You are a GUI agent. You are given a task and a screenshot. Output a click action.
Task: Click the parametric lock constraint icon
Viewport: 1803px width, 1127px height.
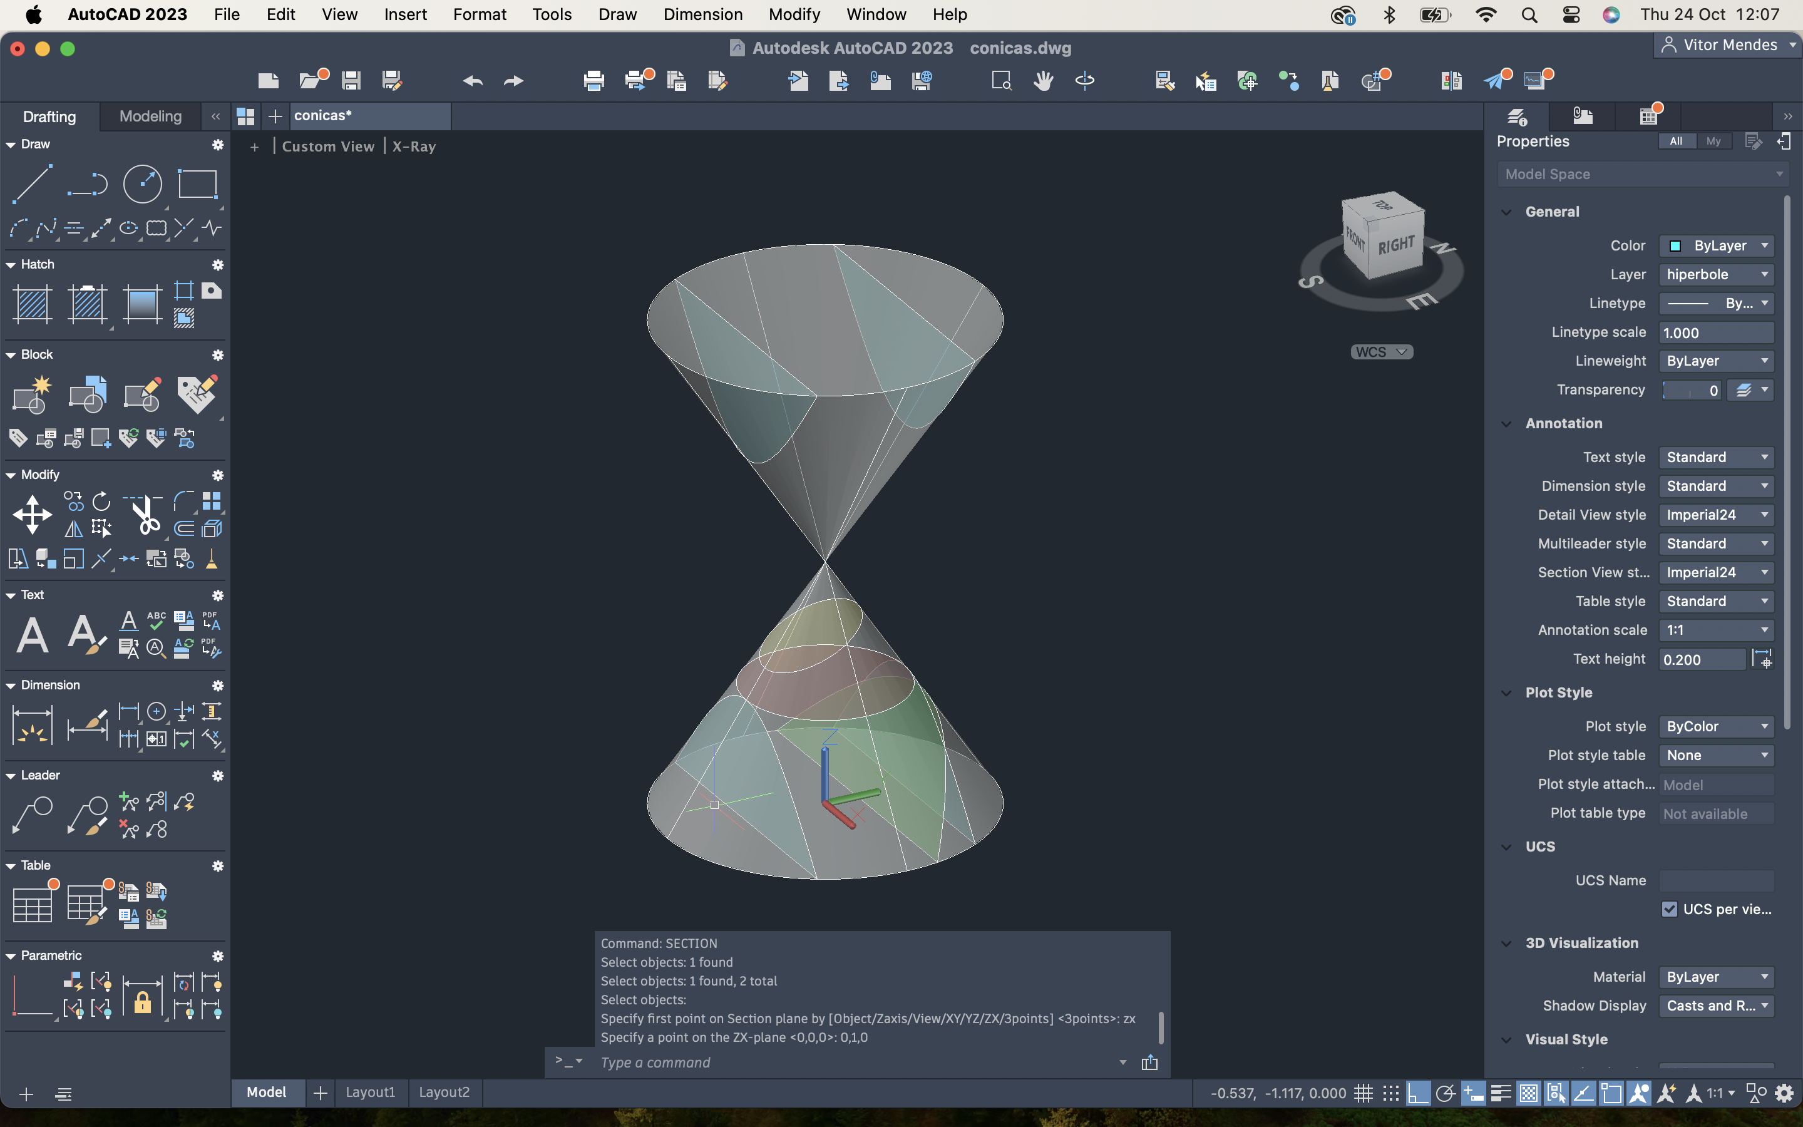[142, 997]
